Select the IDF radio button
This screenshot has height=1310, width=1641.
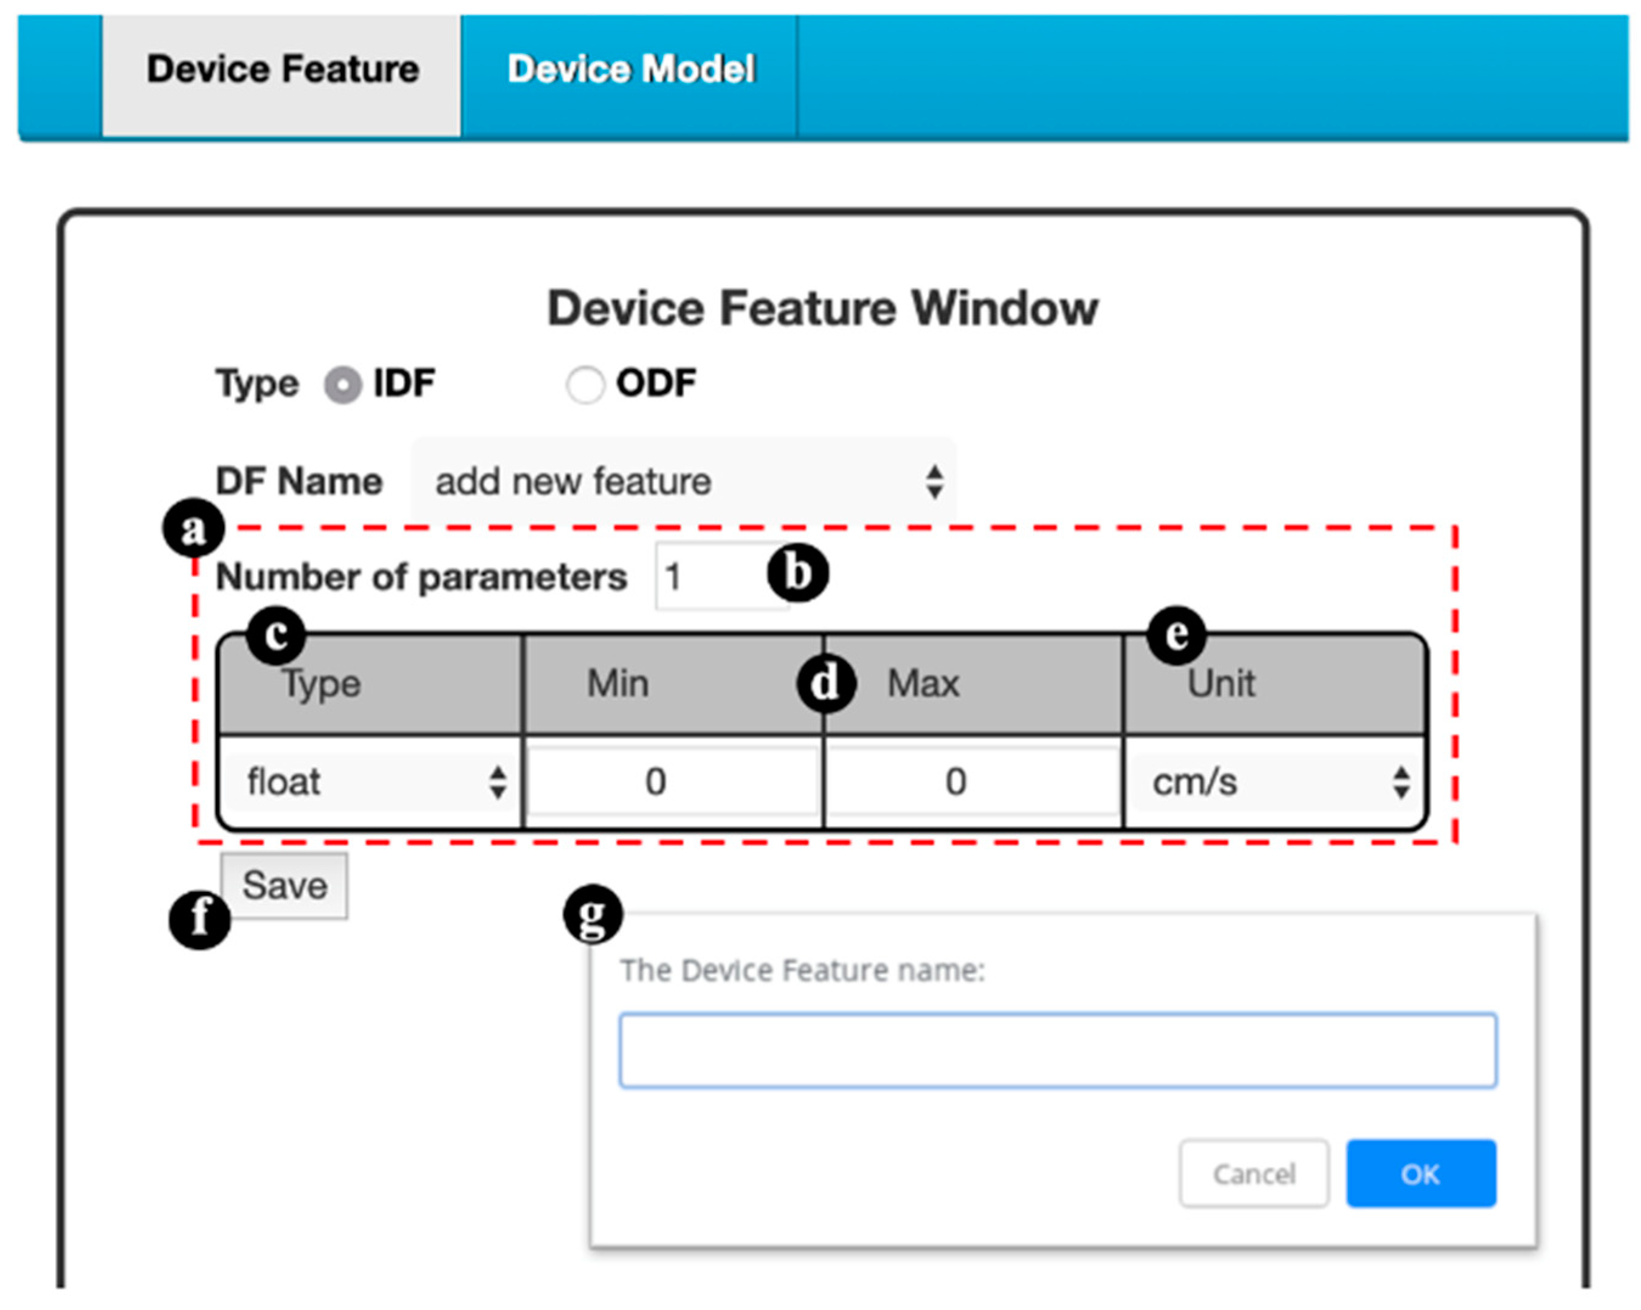click(343, 385)
